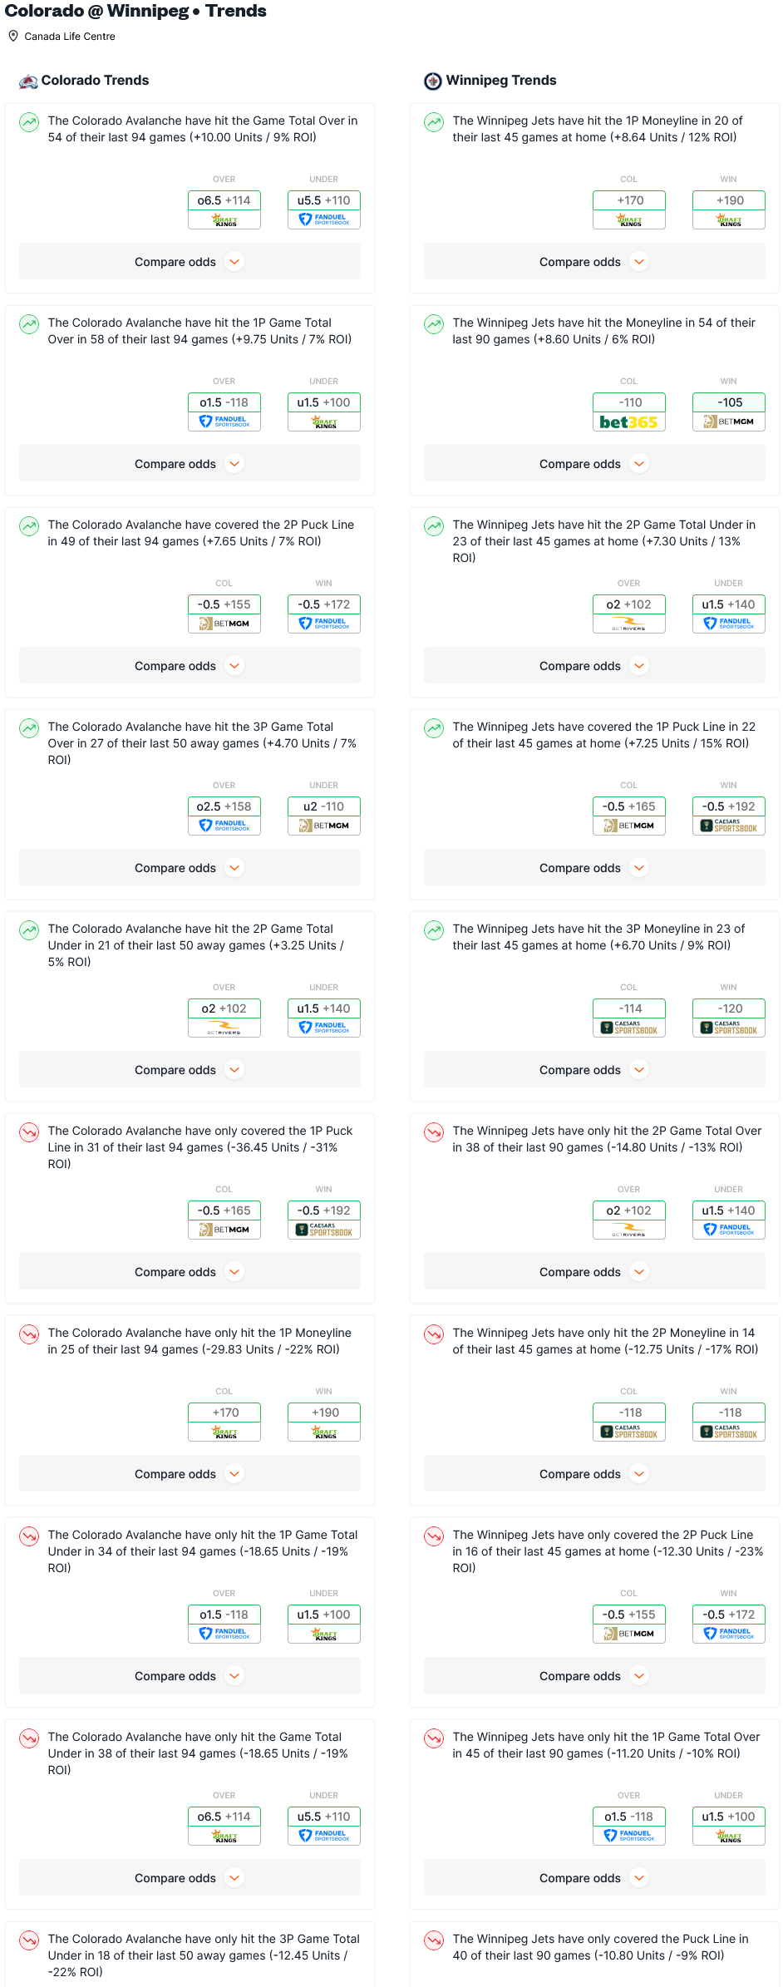Click the red downtrend icon beside Winnipeg 2P Moneyline trend
The height and width of the screenshot is (1987, 783).
pyautogui.click(x=434, y=1334)
